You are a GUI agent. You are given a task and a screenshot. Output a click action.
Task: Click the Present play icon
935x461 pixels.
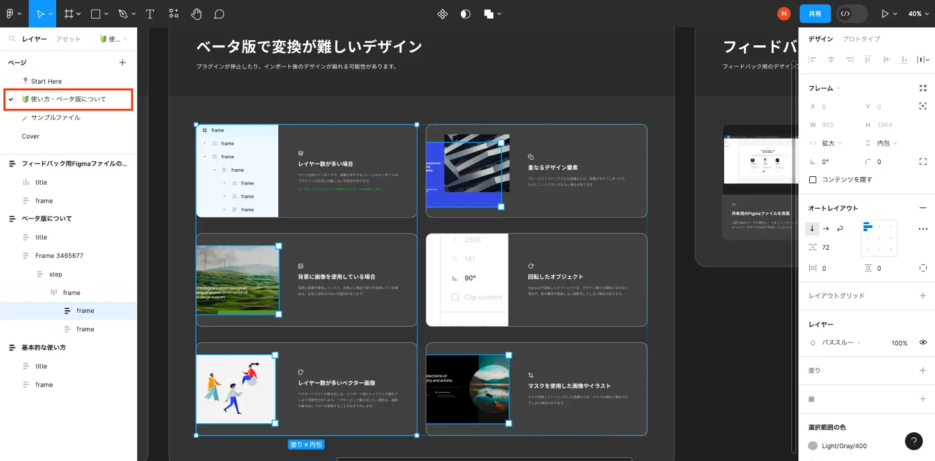[885, 13]
